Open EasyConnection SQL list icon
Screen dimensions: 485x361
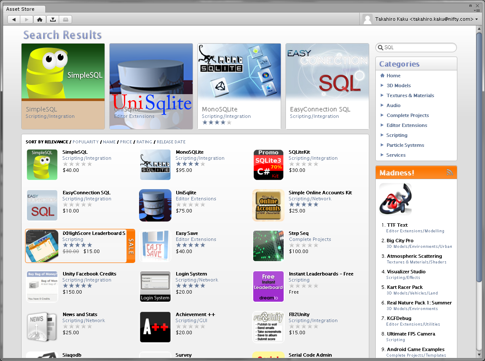tap(42, 206)
